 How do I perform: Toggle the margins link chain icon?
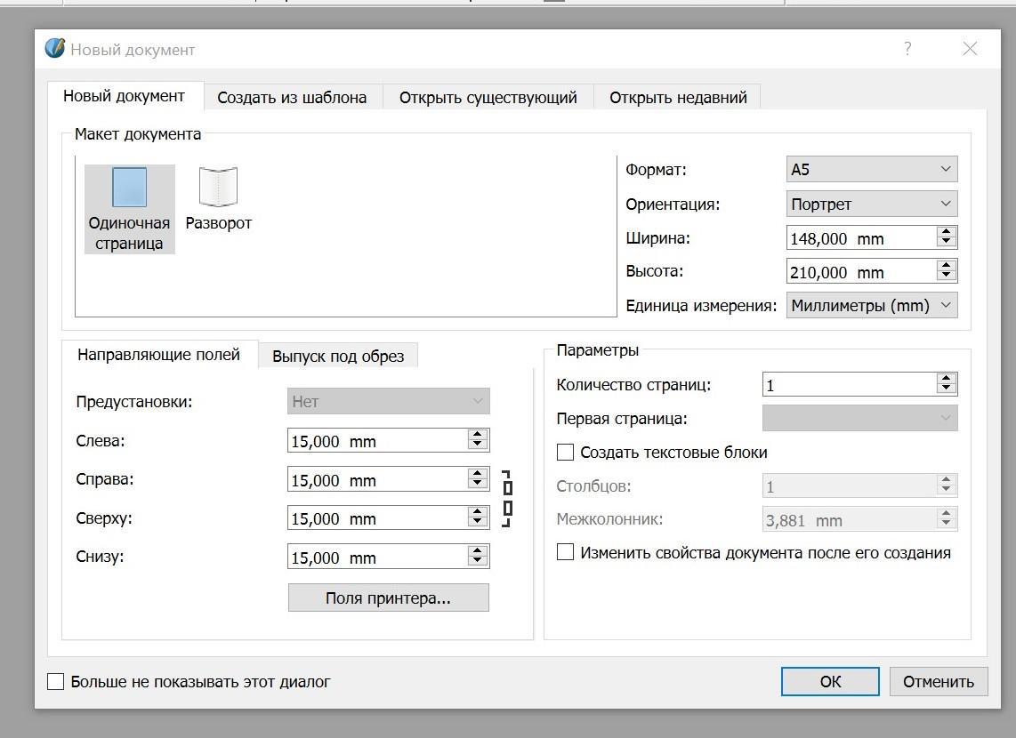tap(507, 498)
